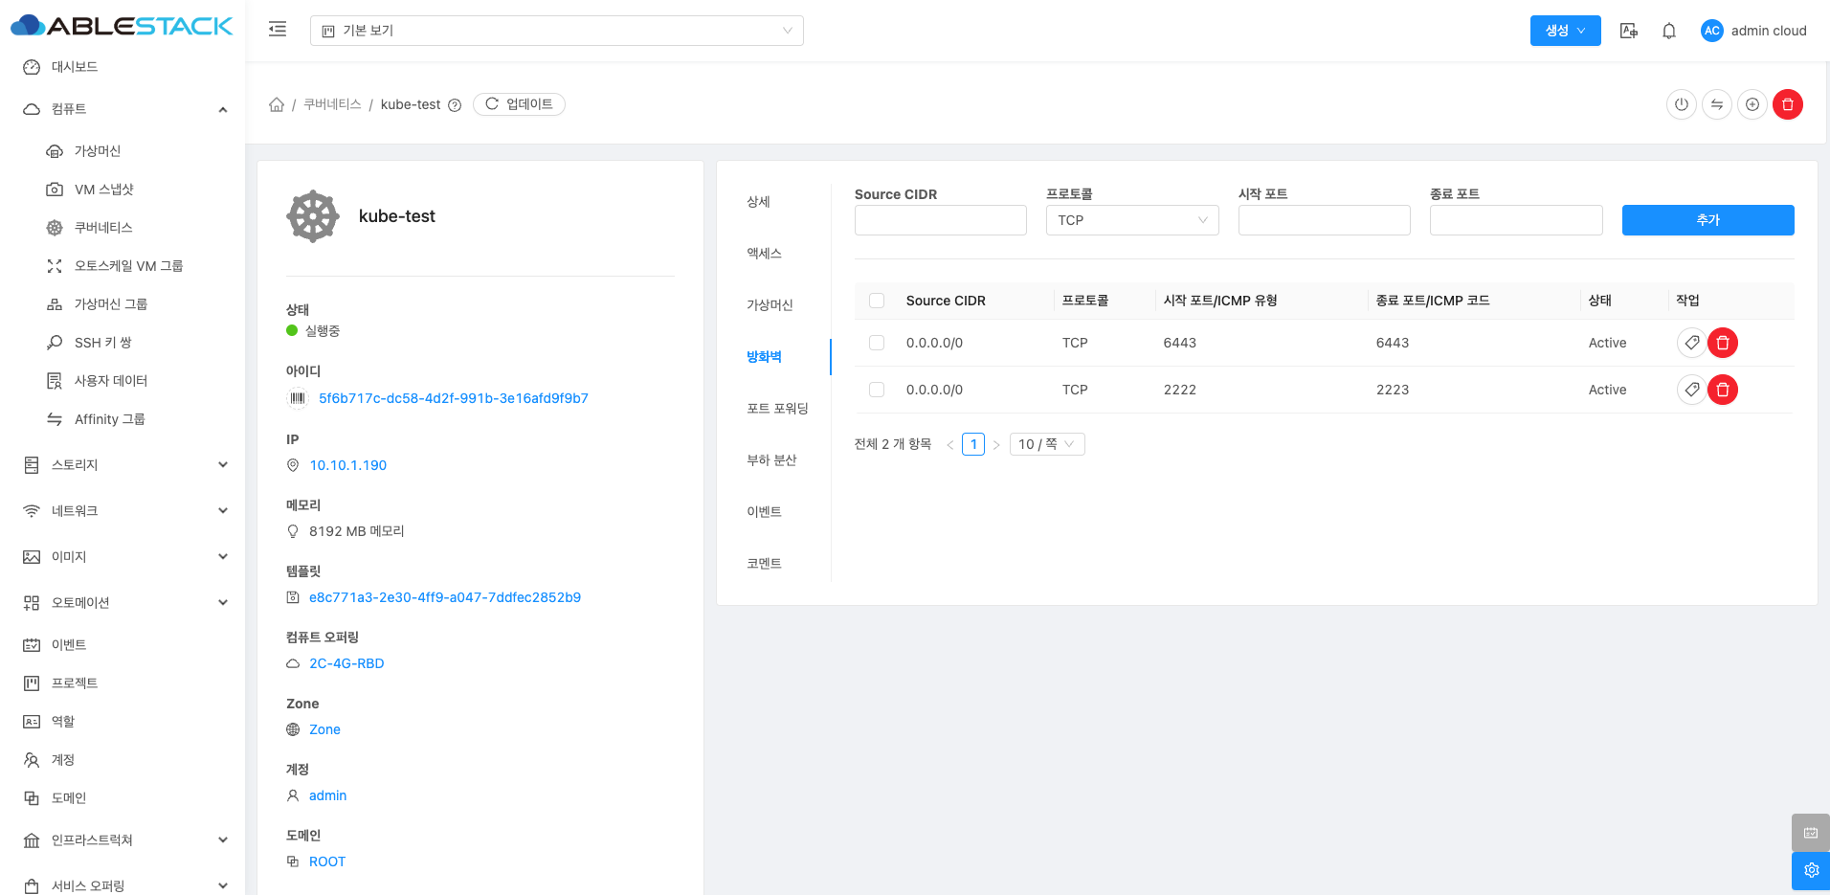Check the row with port 6443
Screen dimensions: 1830x895
pyautogui.click(x=876, y=343)
